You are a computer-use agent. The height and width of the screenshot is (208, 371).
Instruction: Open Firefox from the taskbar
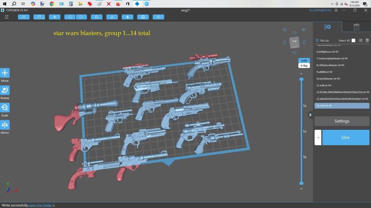point(118,4)
